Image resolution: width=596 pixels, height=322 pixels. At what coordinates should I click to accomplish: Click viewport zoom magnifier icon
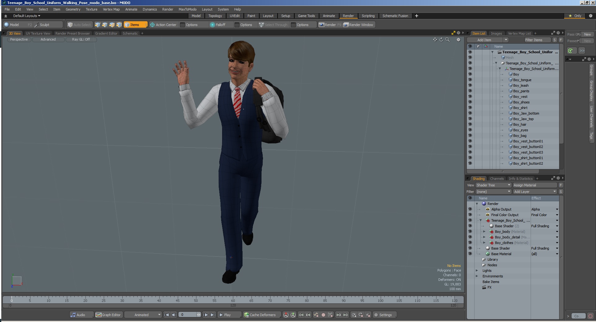(447, 40)
